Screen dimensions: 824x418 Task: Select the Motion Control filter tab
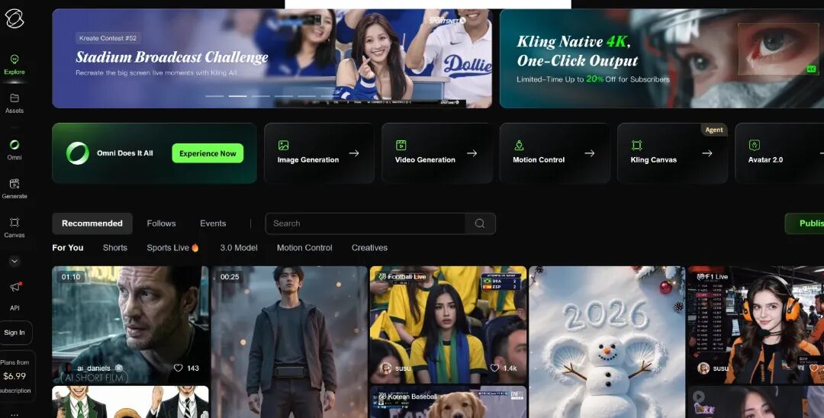[x=304, y=248]
